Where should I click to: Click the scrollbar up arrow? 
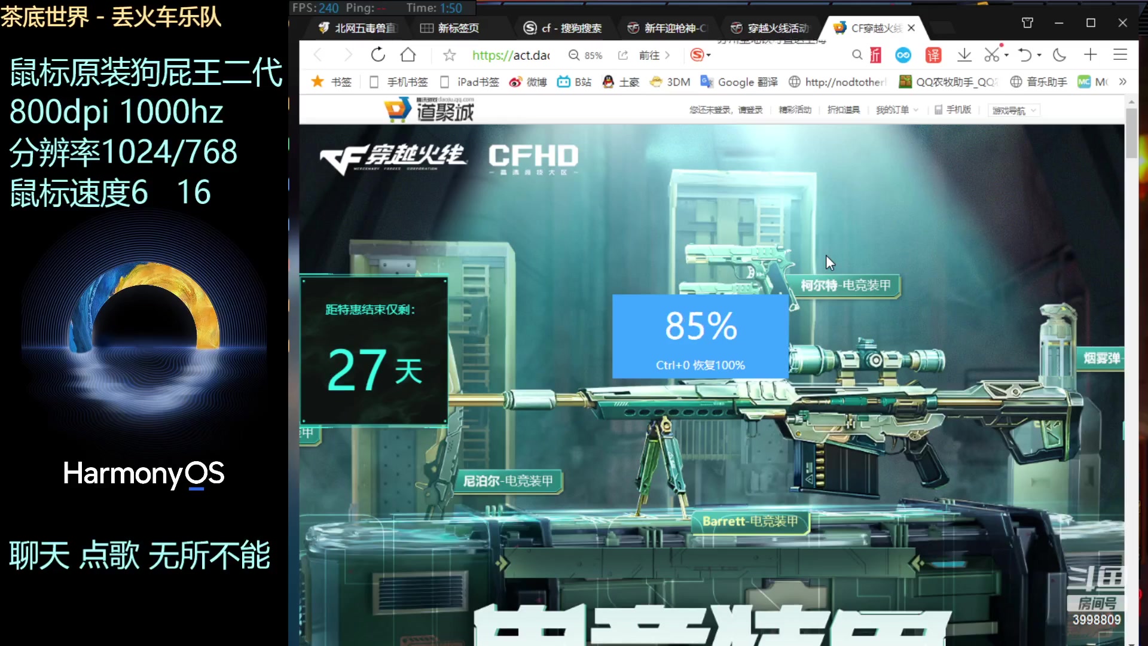(1131, 102)
